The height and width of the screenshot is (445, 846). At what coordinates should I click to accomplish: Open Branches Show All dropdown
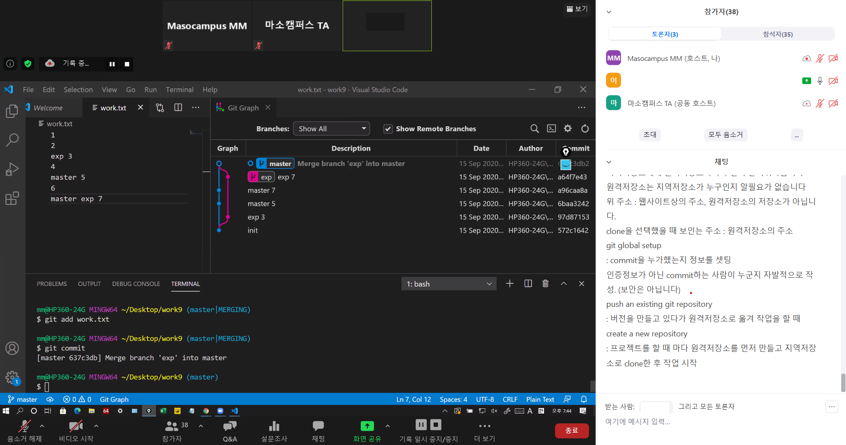[x=331, y=128]
